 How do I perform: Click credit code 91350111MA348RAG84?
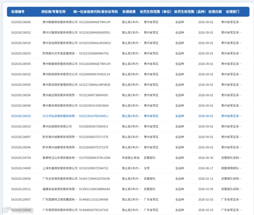coord(95,189)
